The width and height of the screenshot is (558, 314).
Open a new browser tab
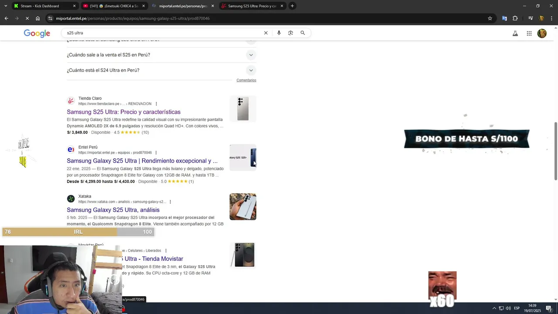coord(292,6)
